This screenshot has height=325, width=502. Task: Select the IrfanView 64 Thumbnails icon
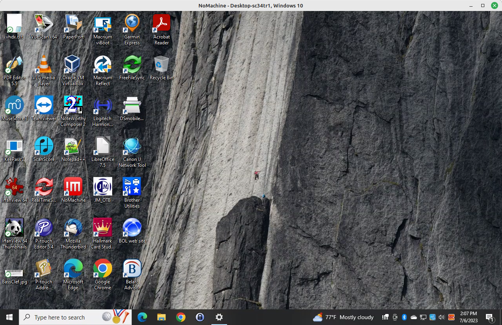click(15, 234)
